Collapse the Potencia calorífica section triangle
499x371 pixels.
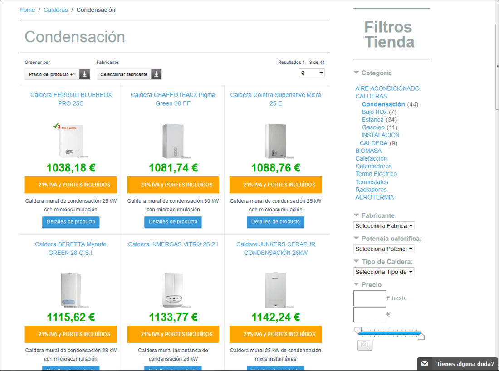(357, 238)
